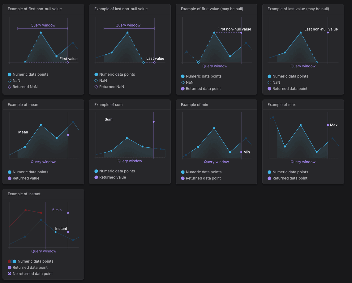The height and width of the screenshot is (283, 352).
Task: Click the 'Max' label in max chart
Action: tap(333, 125)
